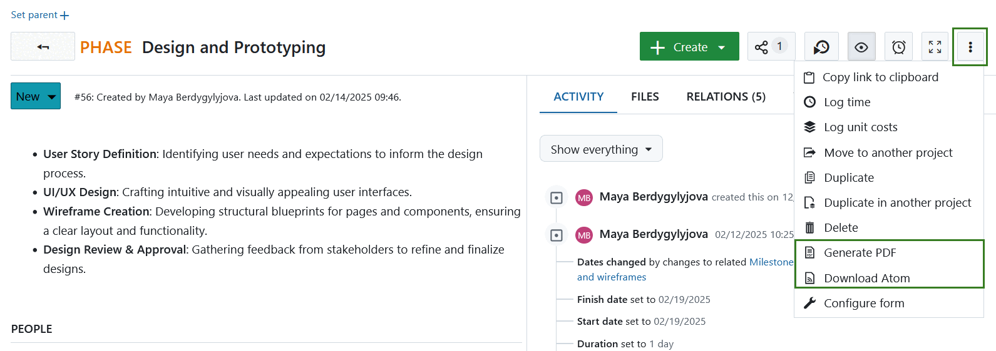The height and width of the screenshot is (351, 996).
Task: Select the Activity tab
Action: click(578, 97)
